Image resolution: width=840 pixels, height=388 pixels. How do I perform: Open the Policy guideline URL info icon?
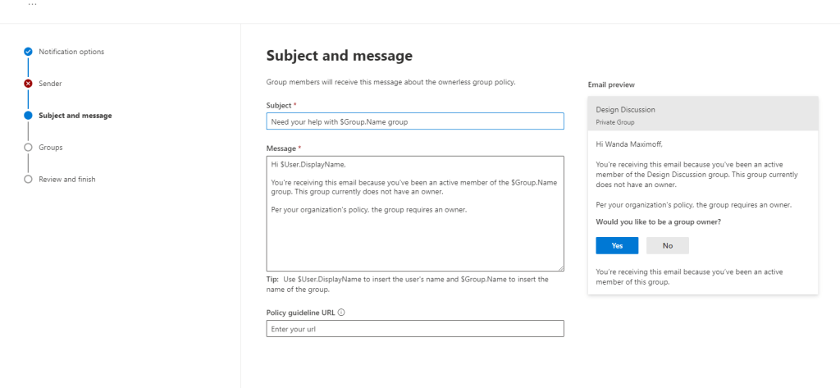[x=341, y=312]
